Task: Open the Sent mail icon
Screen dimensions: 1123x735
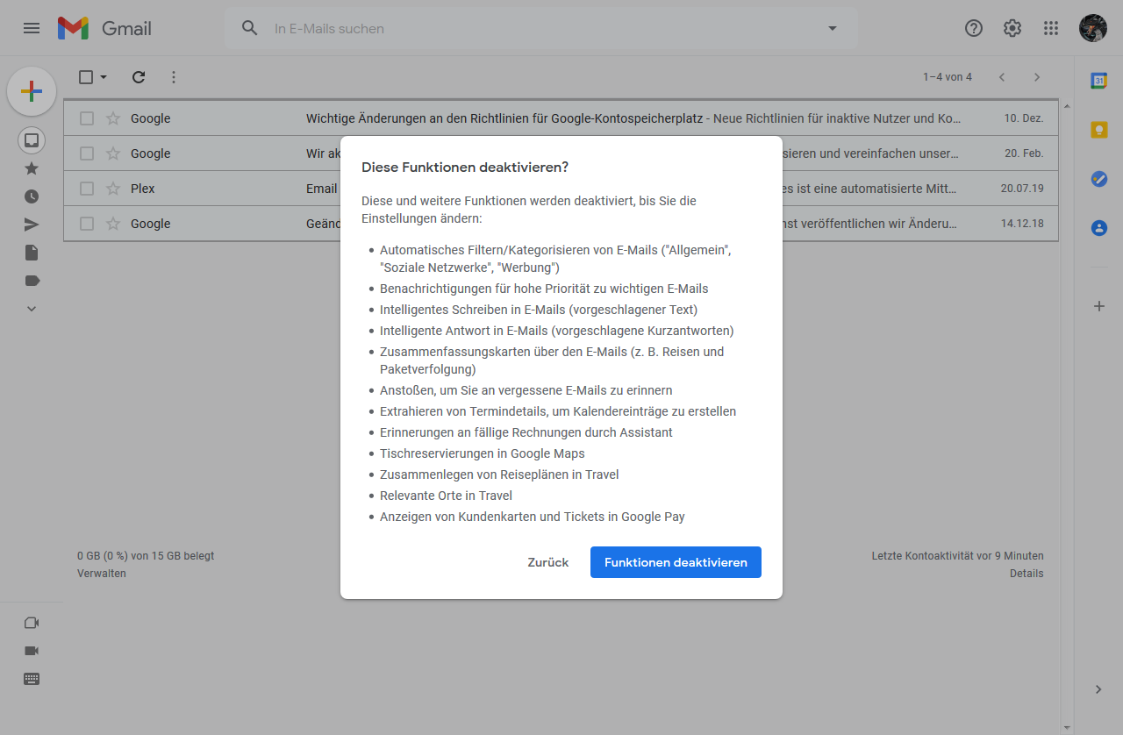Action: (32, 225)
